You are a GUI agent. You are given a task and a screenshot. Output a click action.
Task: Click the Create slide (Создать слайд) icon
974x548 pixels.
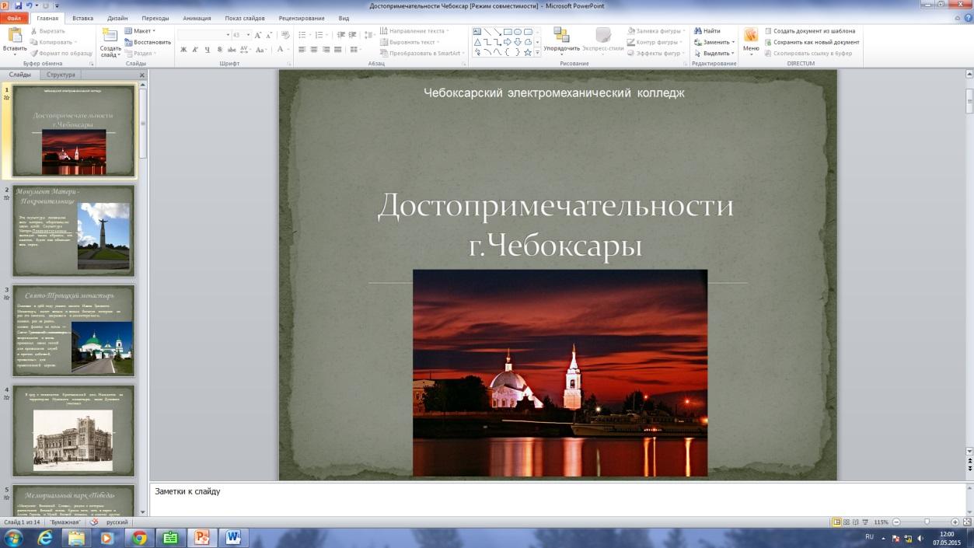pyautogui.click(x=110, y=36)
